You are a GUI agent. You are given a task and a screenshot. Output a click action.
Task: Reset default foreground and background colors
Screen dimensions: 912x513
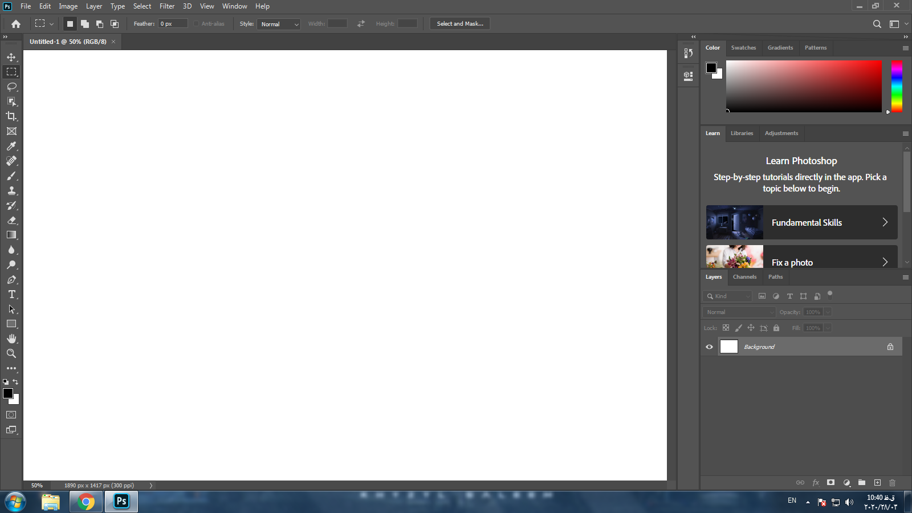pos(6,382)
